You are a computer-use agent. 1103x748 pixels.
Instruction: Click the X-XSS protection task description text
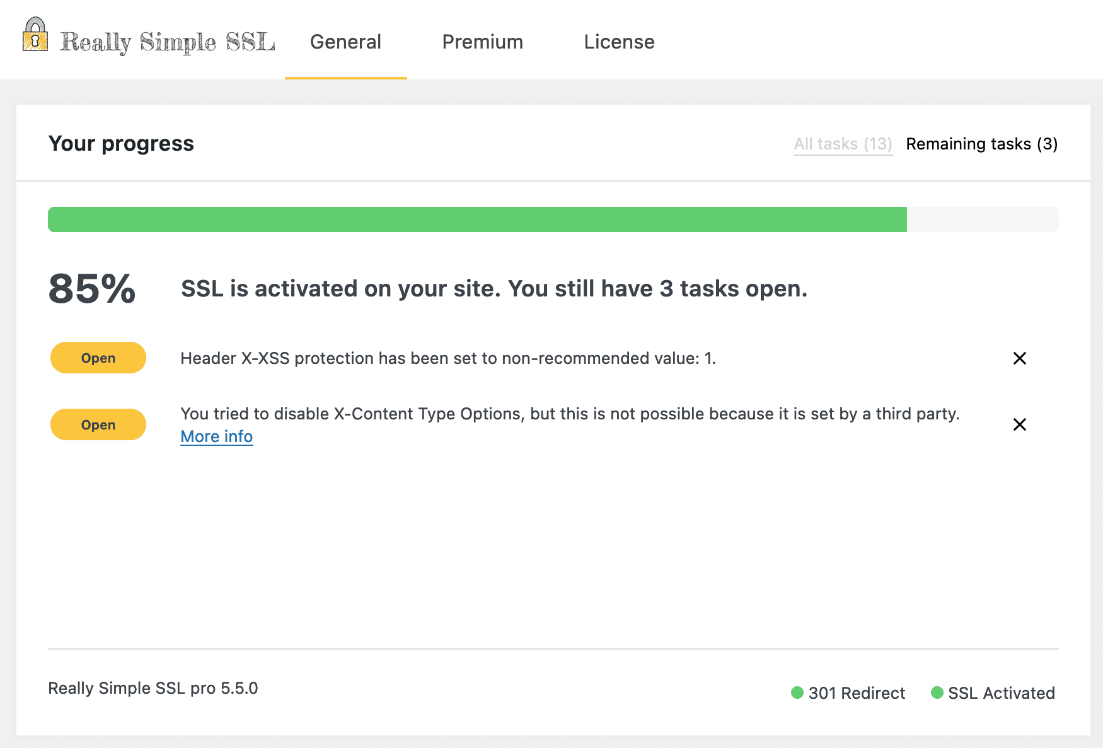[448, 358]
